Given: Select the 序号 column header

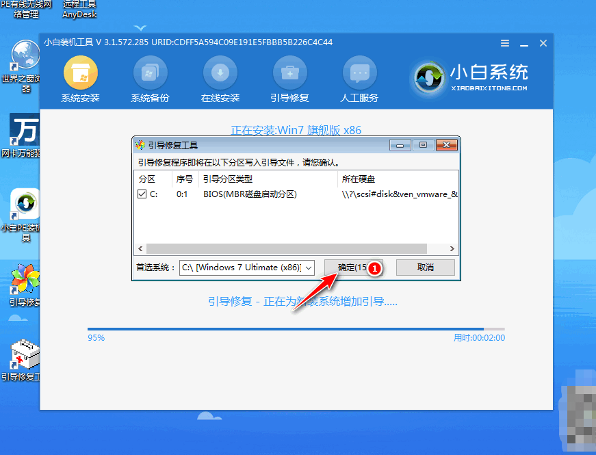Looking at the screenshot, I should (185, 179).
